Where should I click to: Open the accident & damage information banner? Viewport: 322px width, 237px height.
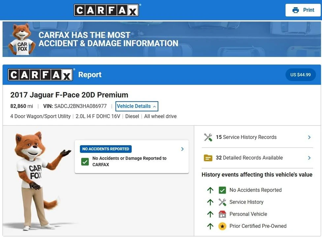[x=162, y=39]
